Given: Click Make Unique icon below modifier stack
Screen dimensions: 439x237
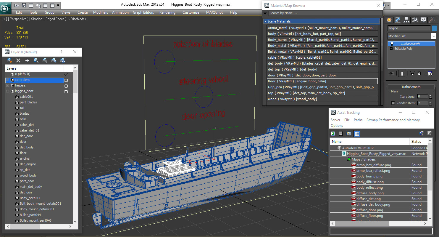Looking at the screenshot, I should coord(412,73).
